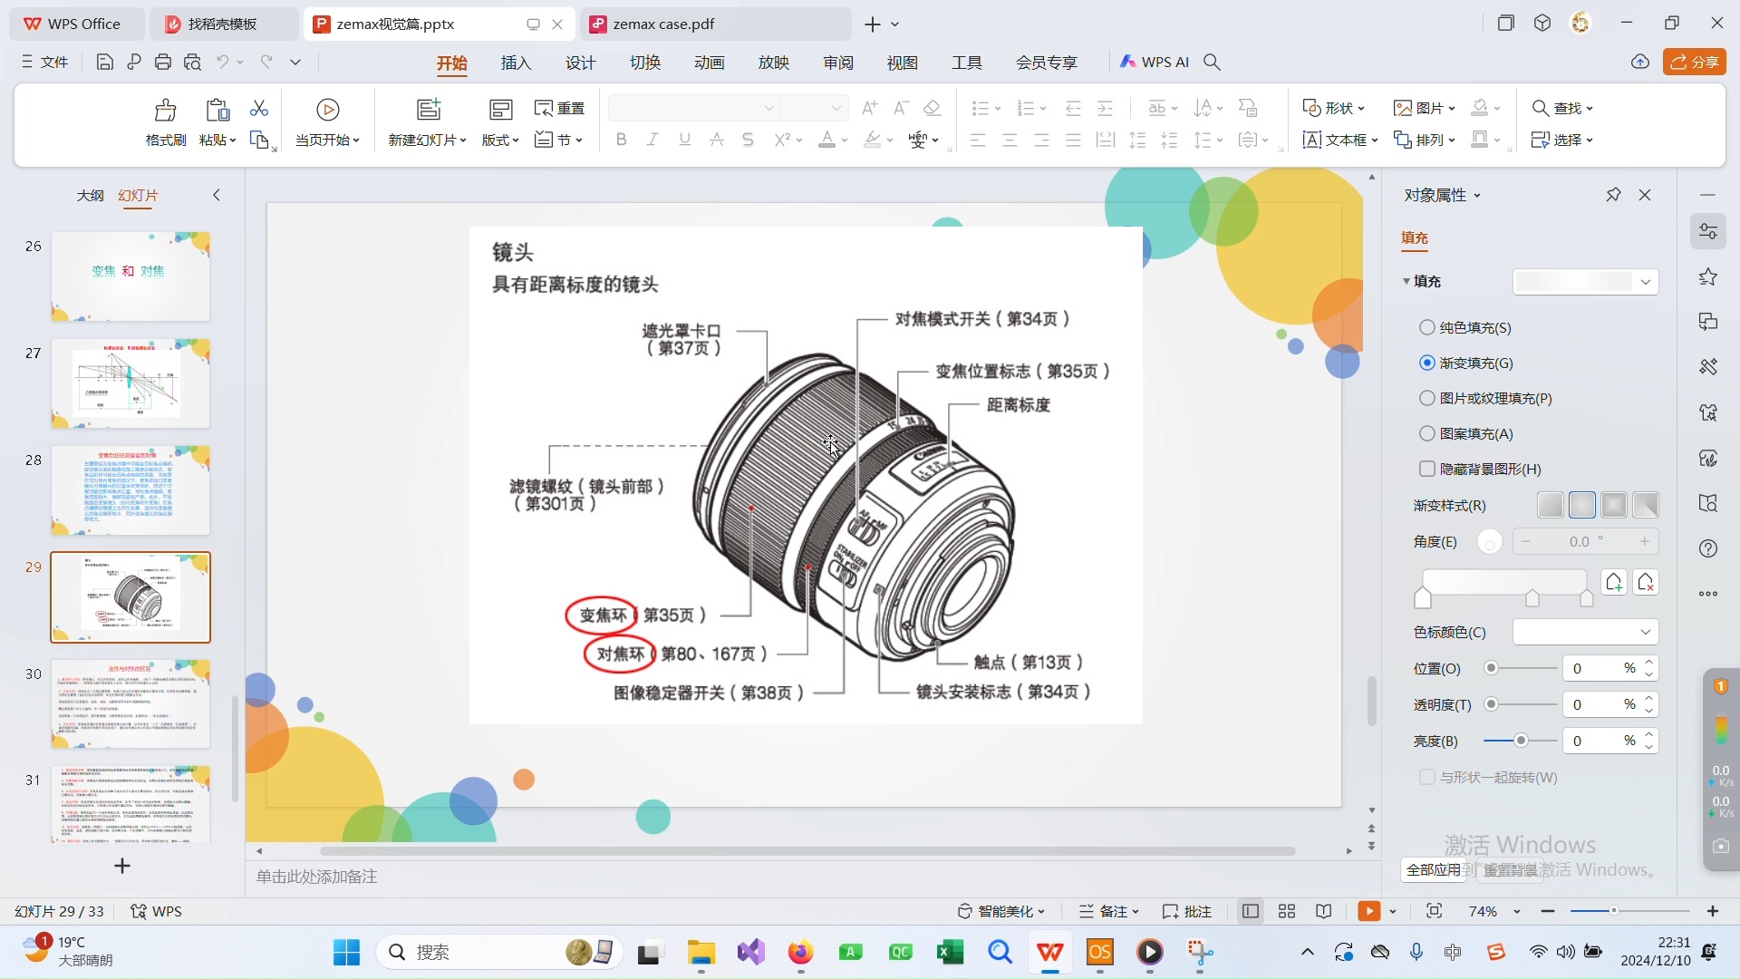Start slideshow from current page (当页开始)
Image resolution: width=1740 pixels, height=979 pixels.
coord(328,122)
